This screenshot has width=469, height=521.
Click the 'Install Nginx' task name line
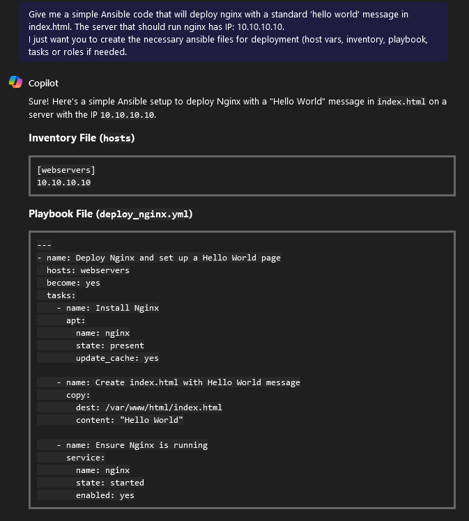pos(108,308)
